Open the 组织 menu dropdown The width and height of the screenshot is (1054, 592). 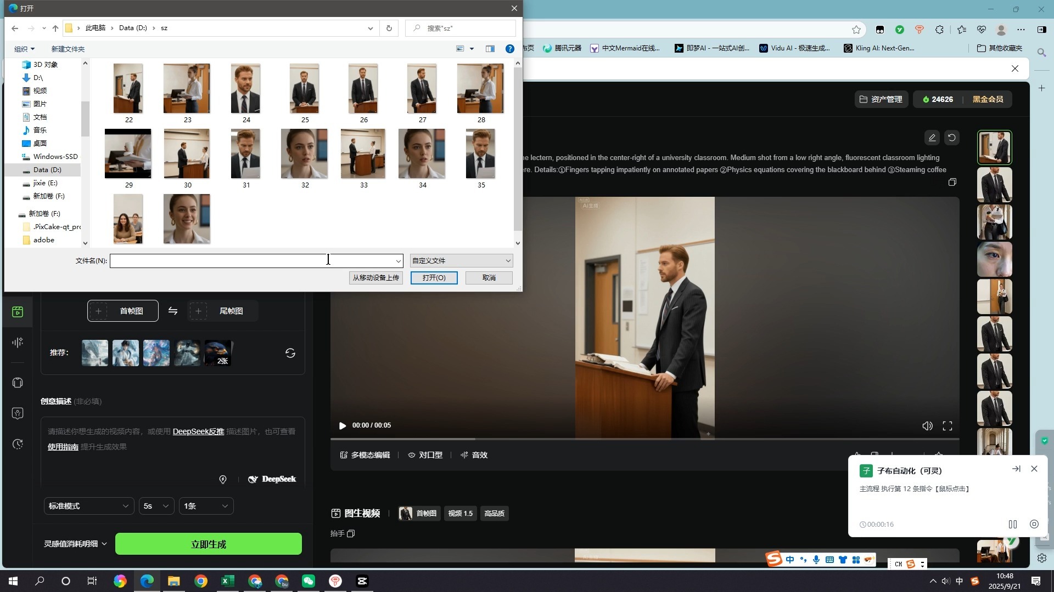(x=24, y=49)
